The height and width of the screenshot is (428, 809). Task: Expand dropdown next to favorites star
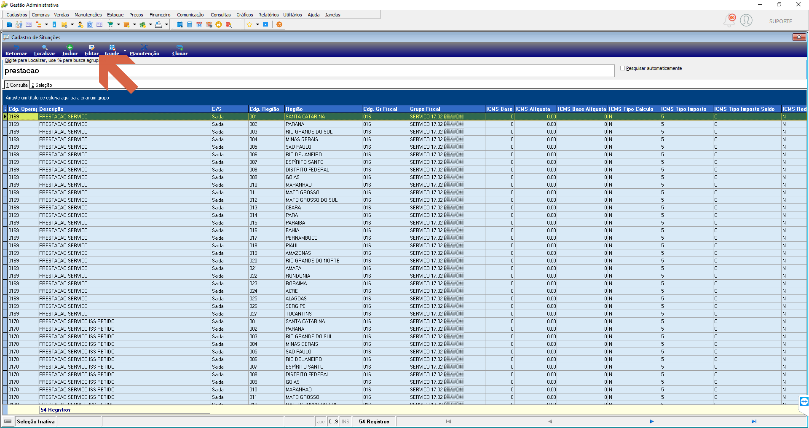pos(257,24)
